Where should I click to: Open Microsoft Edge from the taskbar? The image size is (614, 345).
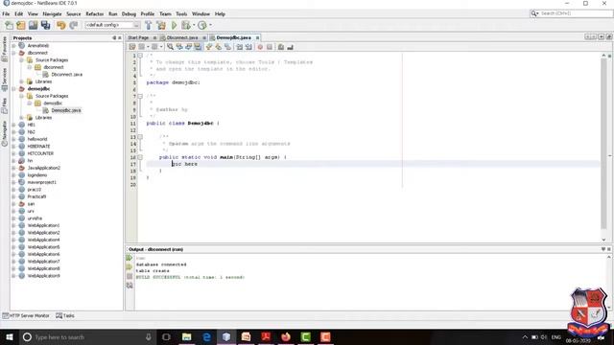[207, 336]
